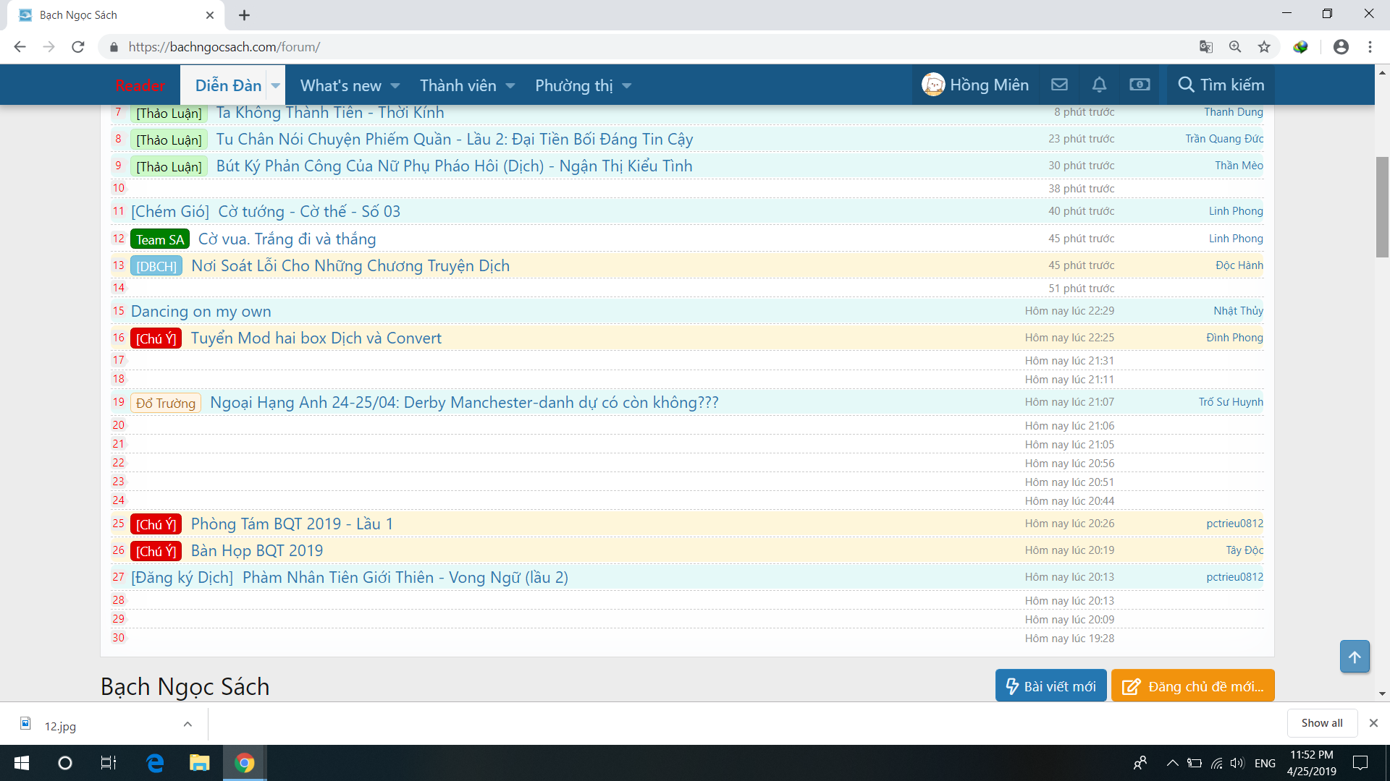1390x781 pixels.
Task: Open Chrome profile account icon
Action: pyautogui.click(x=1341, y=47)
